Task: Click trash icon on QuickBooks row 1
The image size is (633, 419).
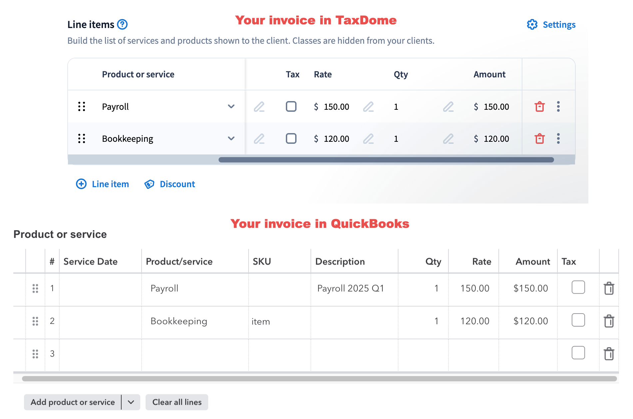Action: pyautogui.click(x=609, y=288)
